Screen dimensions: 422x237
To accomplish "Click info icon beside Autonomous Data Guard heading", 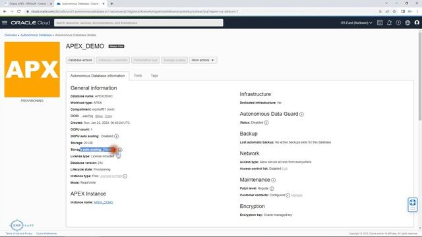I will click(301, 114).
